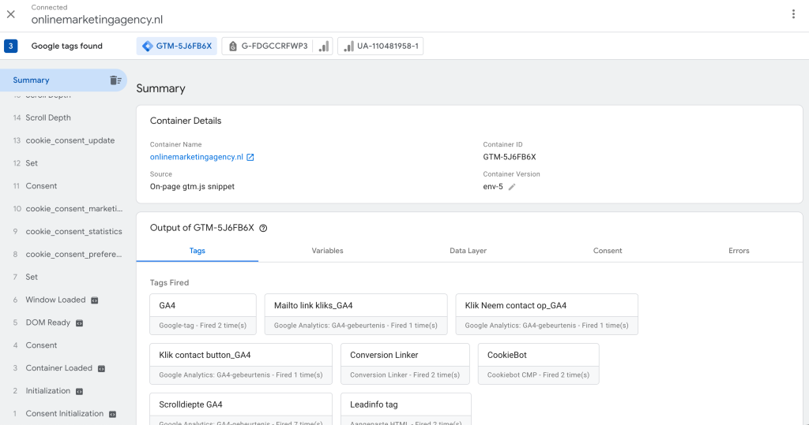
Task: Select event 10 cookie_consent_marketing
Action: [x=63, y=209]
